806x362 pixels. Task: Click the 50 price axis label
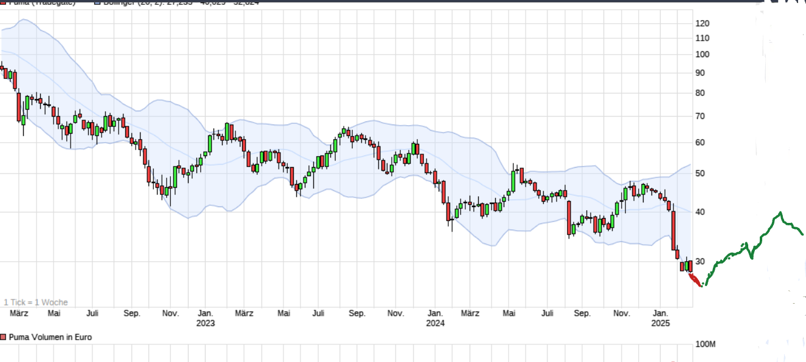pos(700,174)
